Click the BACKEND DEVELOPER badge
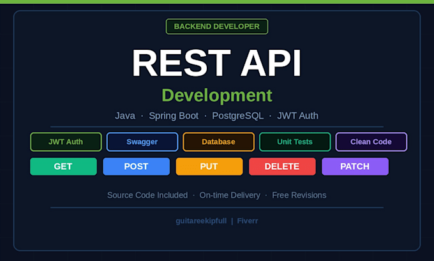The height and width of the screenshot is (261, 434). point(217,27)
